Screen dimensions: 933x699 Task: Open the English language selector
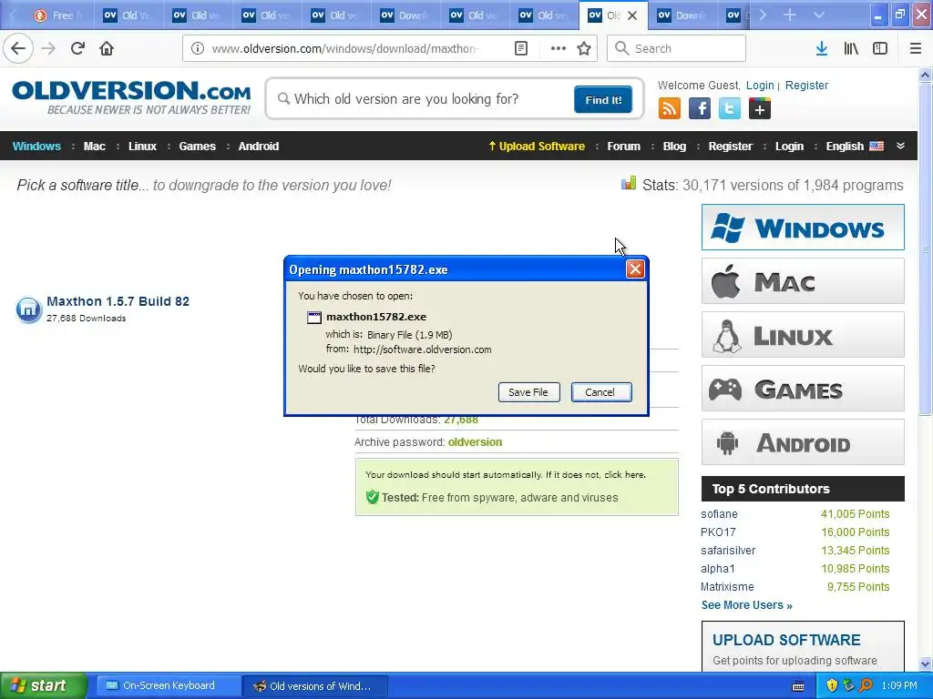pos(855,147)
